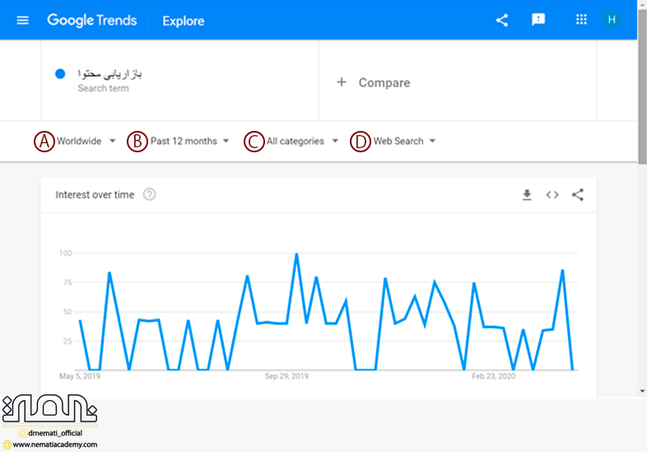The width and height of the screenshot is (647, 452).
Task: Click the chart peak near Sep 29, 2019
Action: 296,254
